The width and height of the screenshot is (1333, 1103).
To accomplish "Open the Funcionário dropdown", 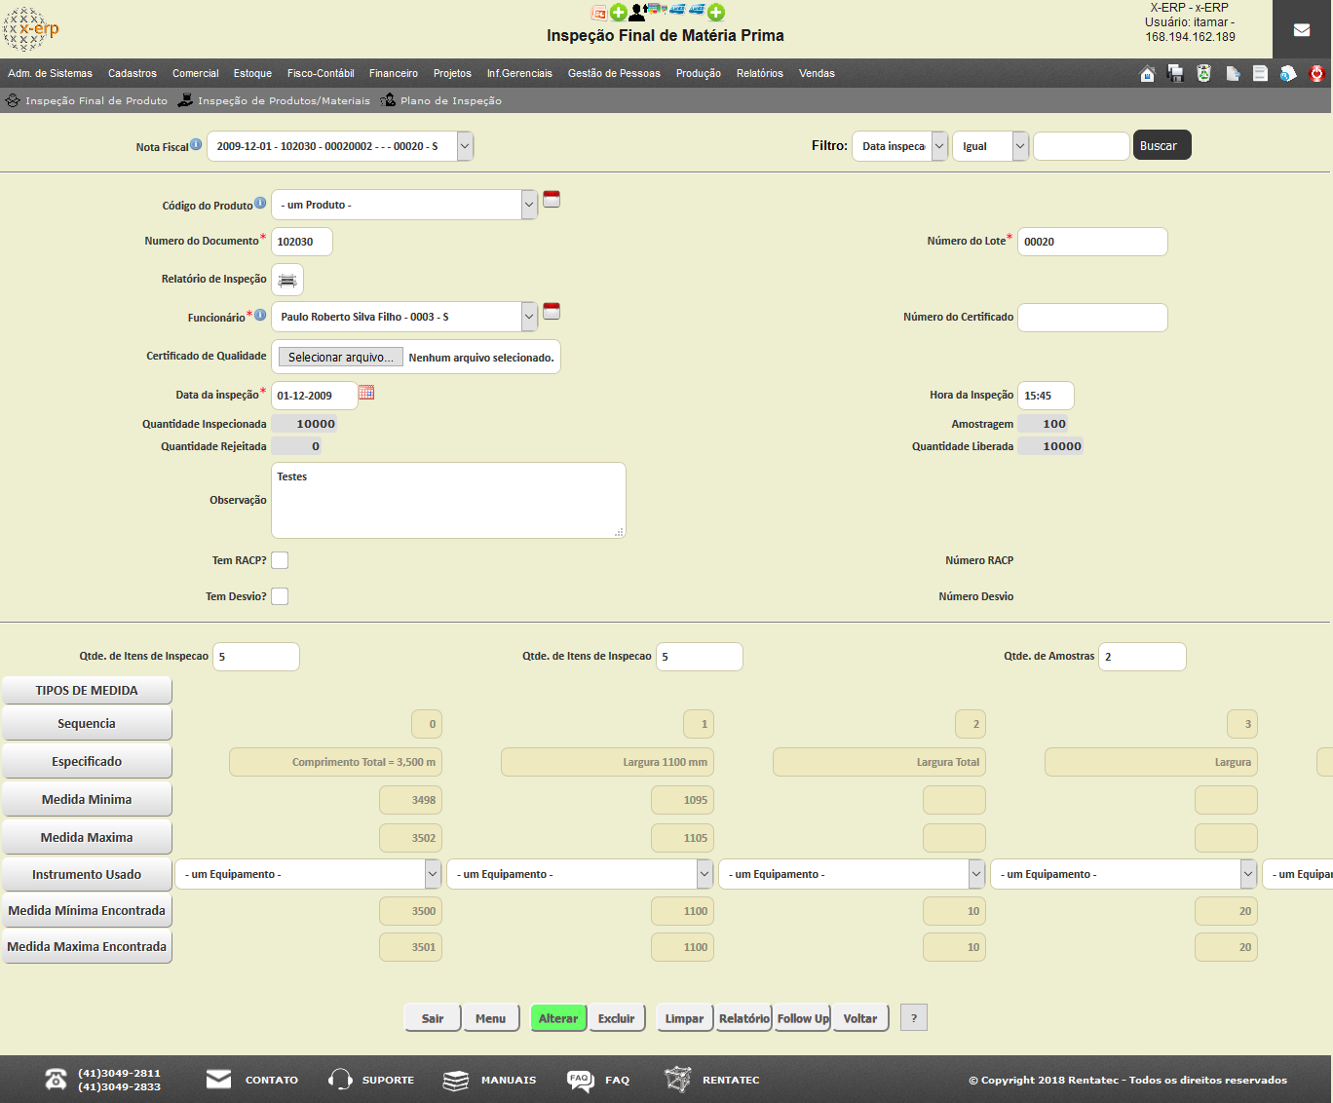I will click(404, 317).
